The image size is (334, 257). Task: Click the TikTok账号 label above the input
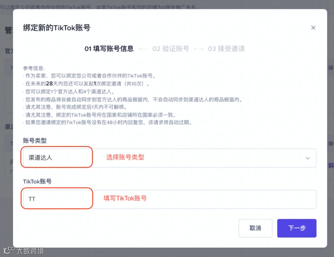(x=37, y=181)
